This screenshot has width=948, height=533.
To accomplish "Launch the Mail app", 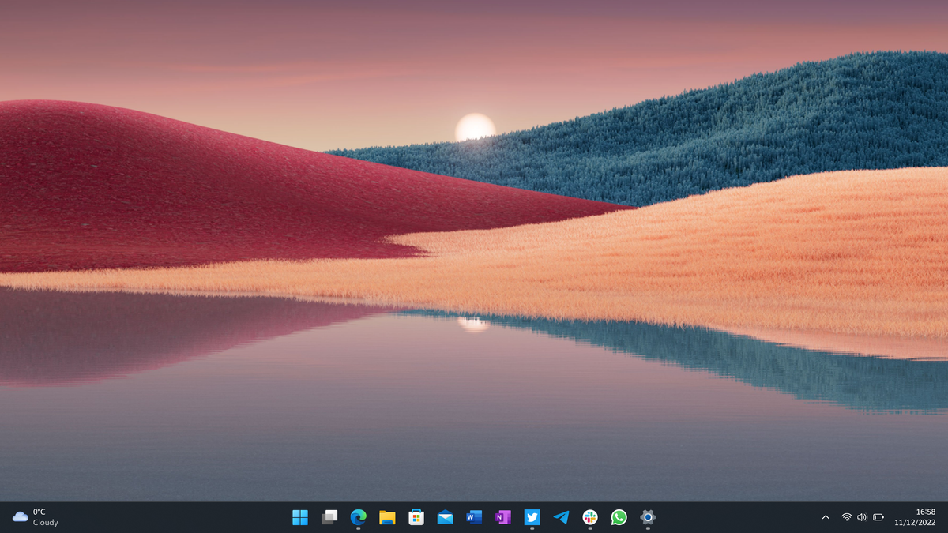I will coord(445,518).
